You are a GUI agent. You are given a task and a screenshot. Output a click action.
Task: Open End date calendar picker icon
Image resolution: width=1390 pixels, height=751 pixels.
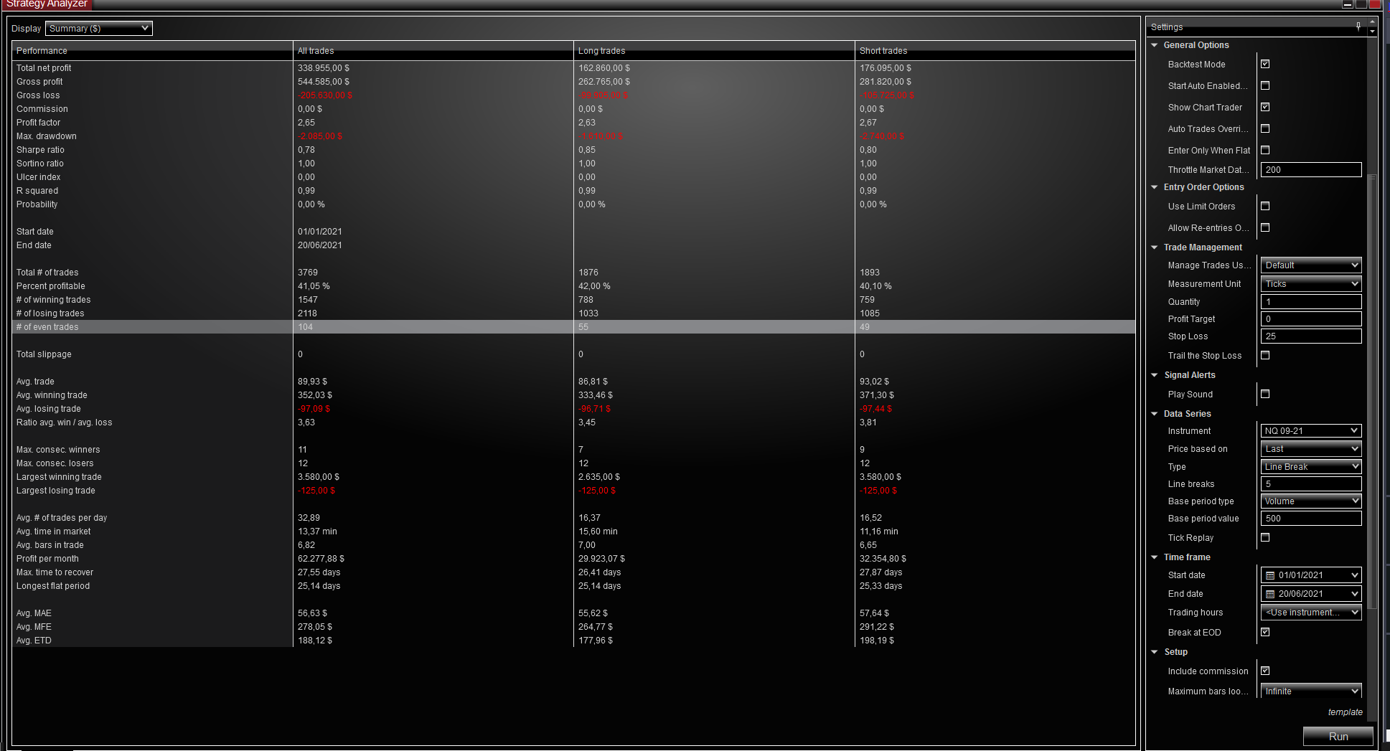point(1270,594)
